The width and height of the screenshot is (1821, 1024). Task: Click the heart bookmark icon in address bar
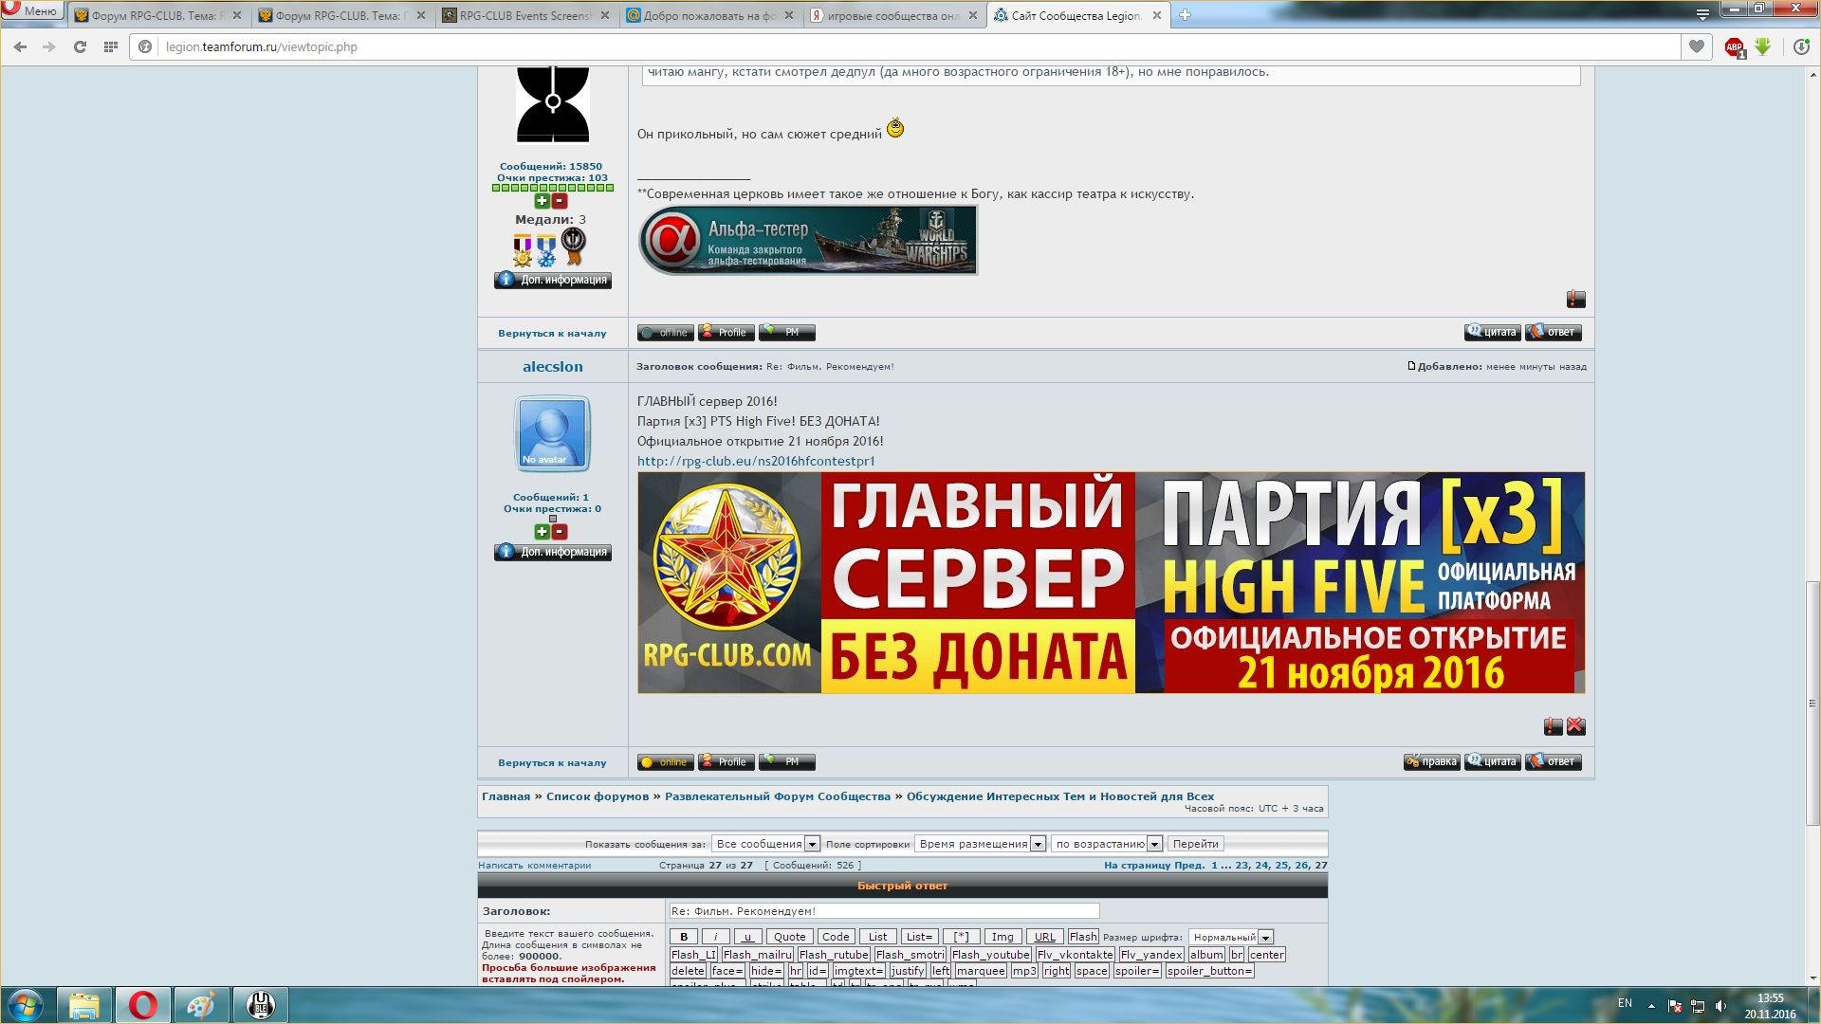point(1697,46)
